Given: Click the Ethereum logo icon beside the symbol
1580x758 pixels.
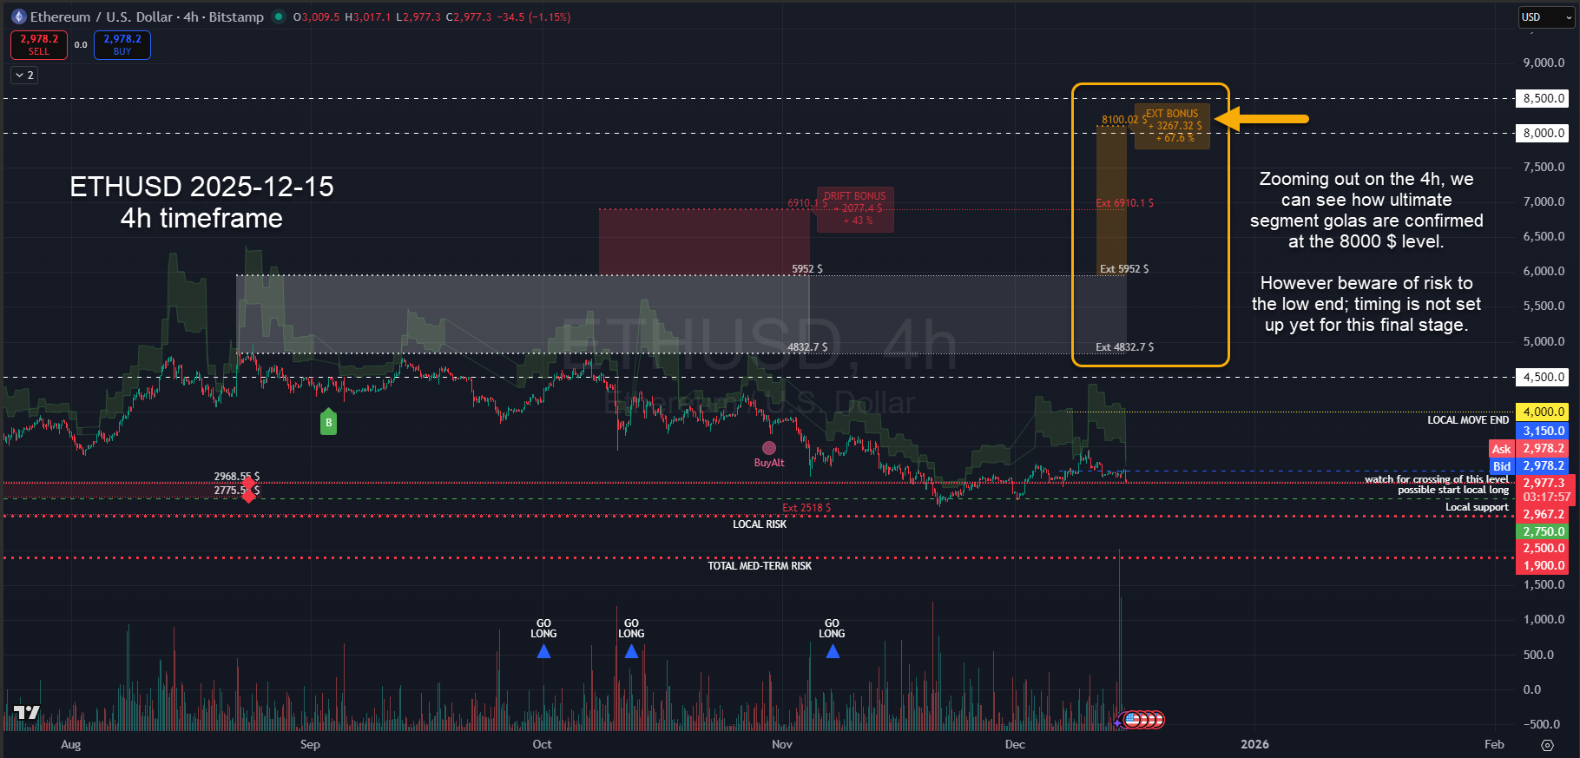Looking at the screenshot, I should 19,16.
